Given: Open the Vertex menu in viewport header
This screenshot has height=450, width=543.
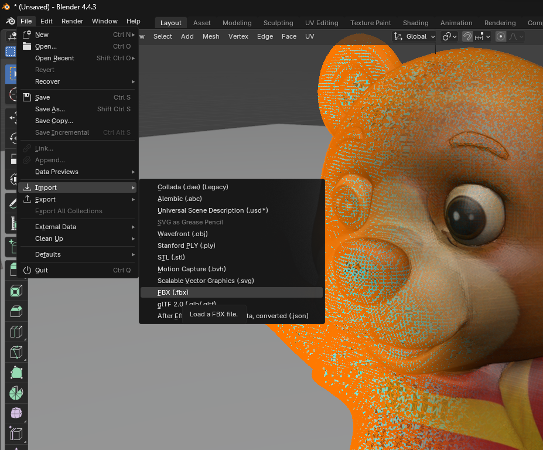Looking at the screenshot, I should tap(238, 36).
